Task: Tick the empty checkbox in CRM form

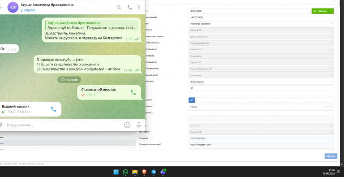Action: click(x=190, y=93)
